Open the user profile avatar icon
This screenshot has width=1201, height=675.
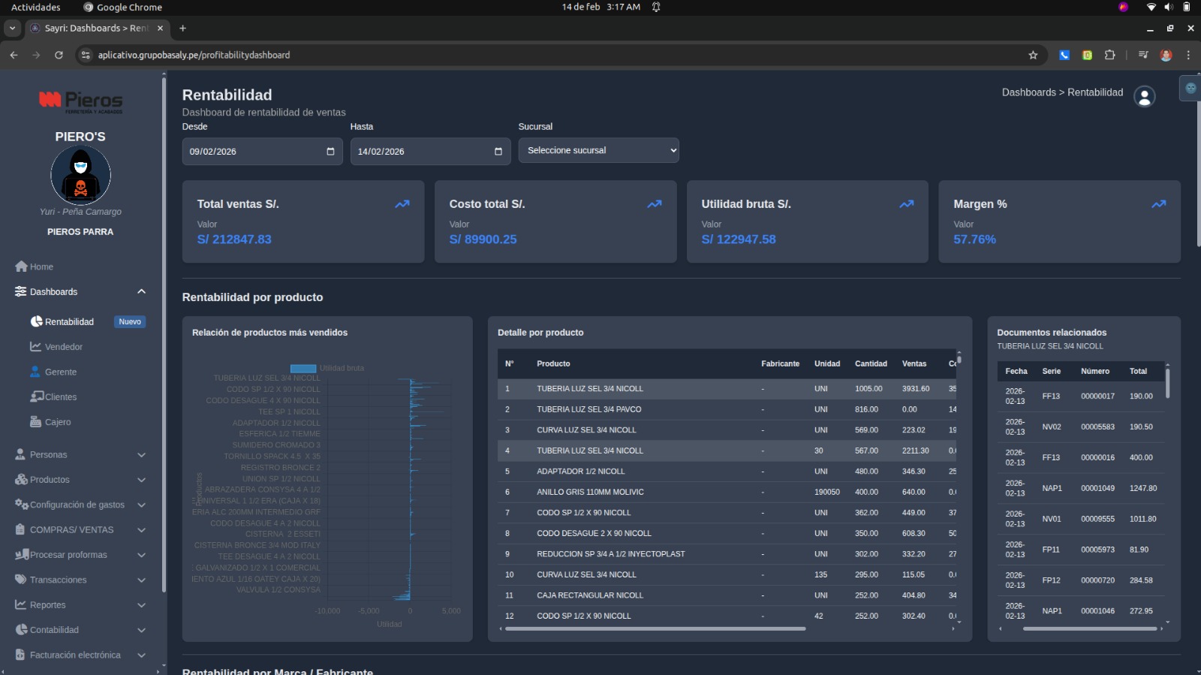(1144, 97)
